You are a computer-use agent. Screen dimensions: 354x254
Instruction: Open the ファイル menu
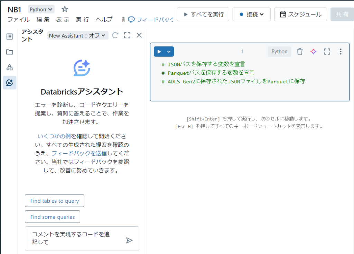click(x=19, y=19)
